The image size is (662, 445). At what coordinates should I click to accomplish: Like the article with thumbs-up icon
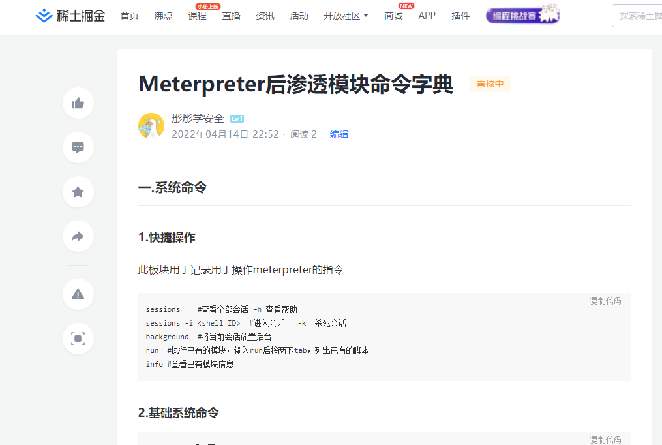pos(78,104)
